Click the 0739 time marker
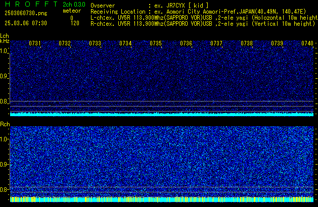Image resolution: width=318 pixels, height=207 pixels. coord(277,43)
